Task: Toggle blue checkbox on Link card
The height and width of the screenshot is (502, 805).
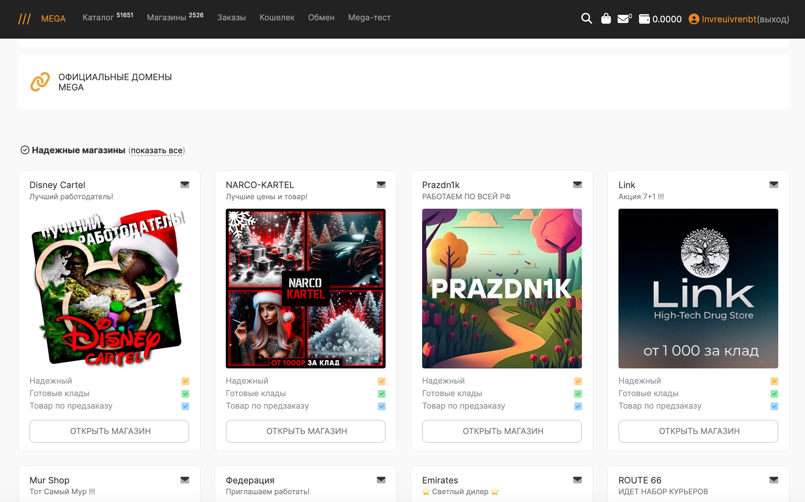Action: click(x=774, y=406)
